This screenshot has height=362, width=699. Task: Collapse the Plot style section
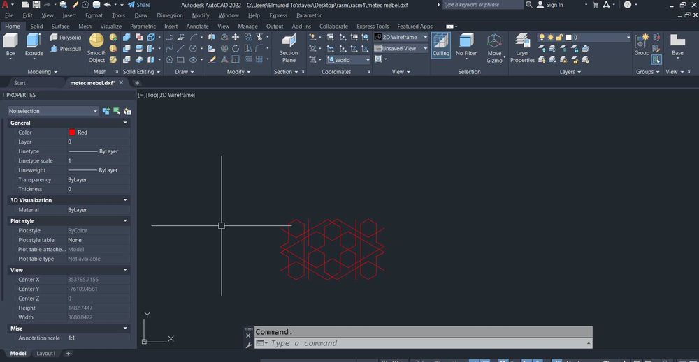coord(125,221)
